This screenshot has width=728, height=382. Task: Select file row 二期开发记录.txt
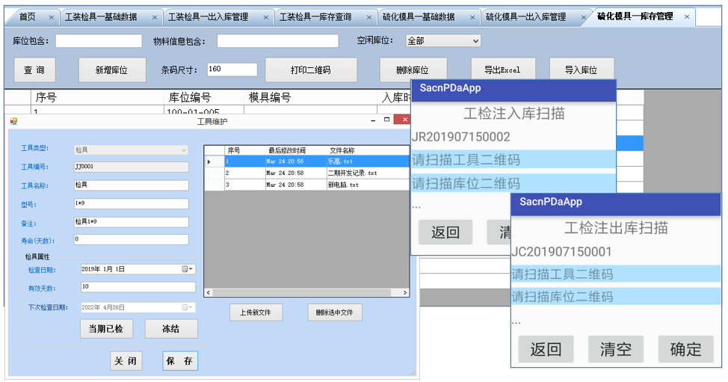(x=307, y=173)
